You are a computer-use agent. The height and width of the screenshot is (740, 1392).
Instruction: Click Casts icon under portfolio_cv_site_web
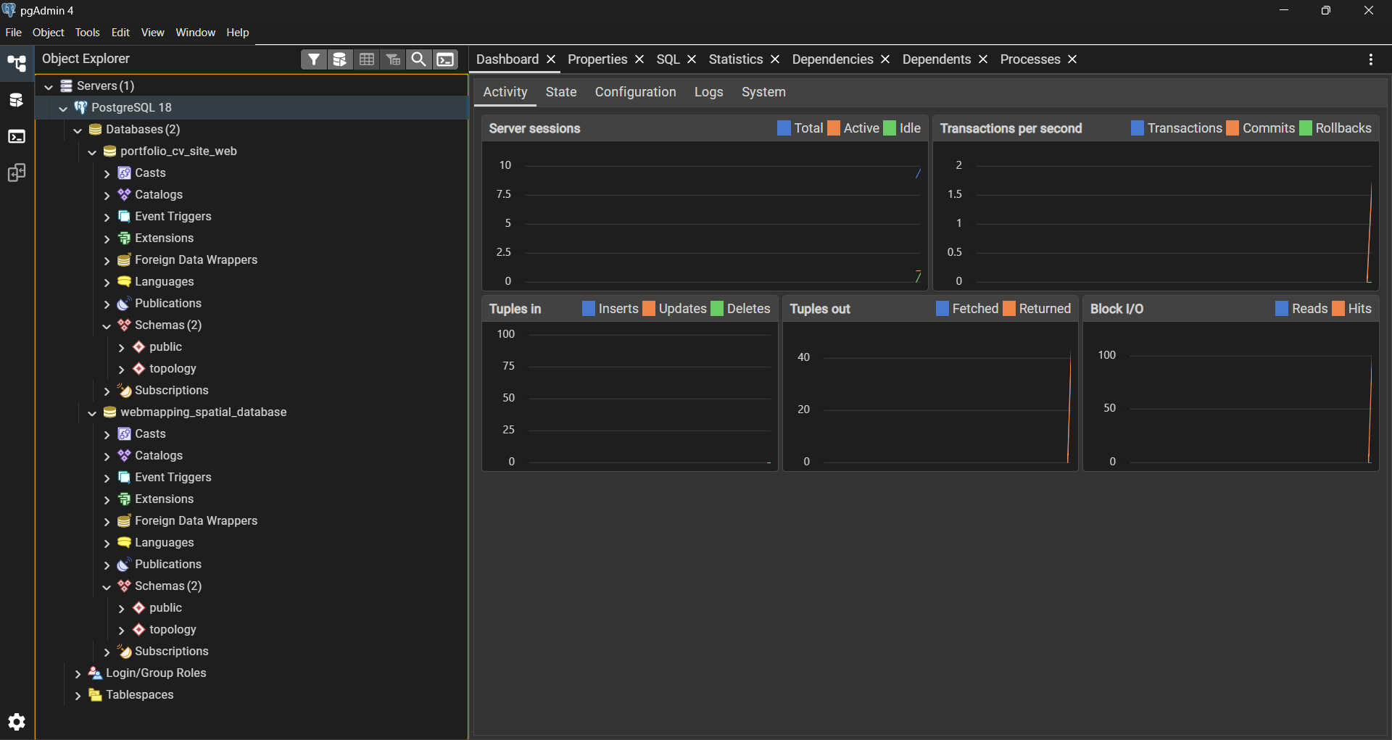pos(124,172)
